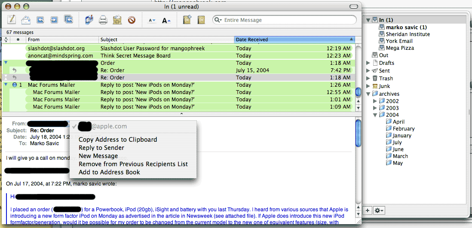Choose Remove from Previous Recipients List
The height and width of the screenshot is (228, 472).
click(133, 164)
